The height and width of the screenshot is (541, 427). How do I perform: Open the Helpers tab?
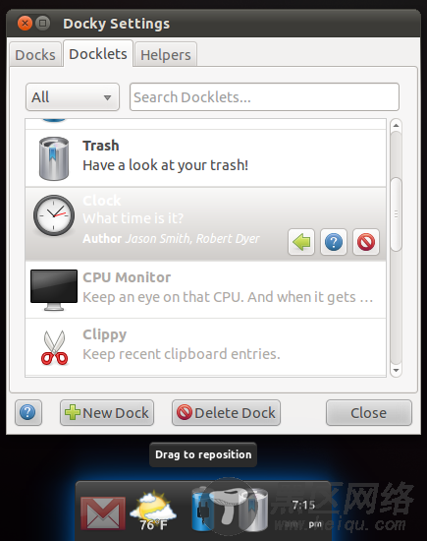pos(166,54)
